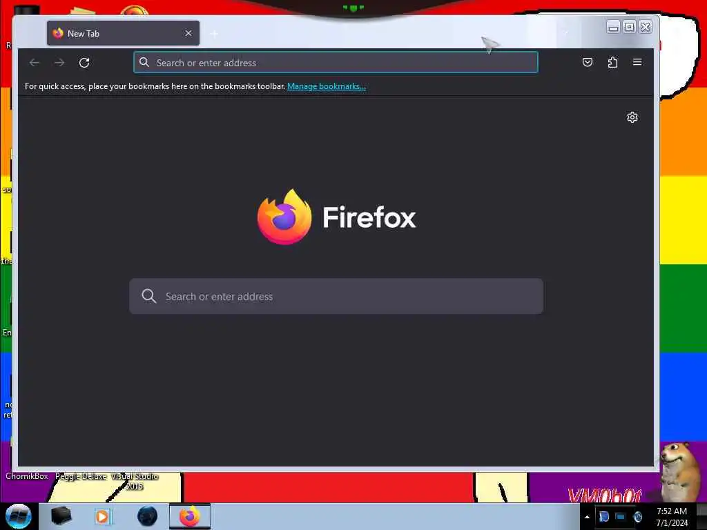707x530 pixels.
Task: Open a new tab with plus button
Action: [215, 34]
